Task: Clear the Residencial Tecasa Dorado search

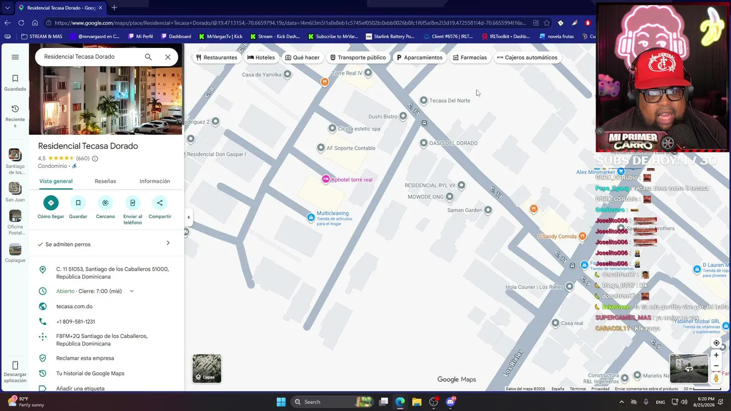Action: tap(168, 57)
